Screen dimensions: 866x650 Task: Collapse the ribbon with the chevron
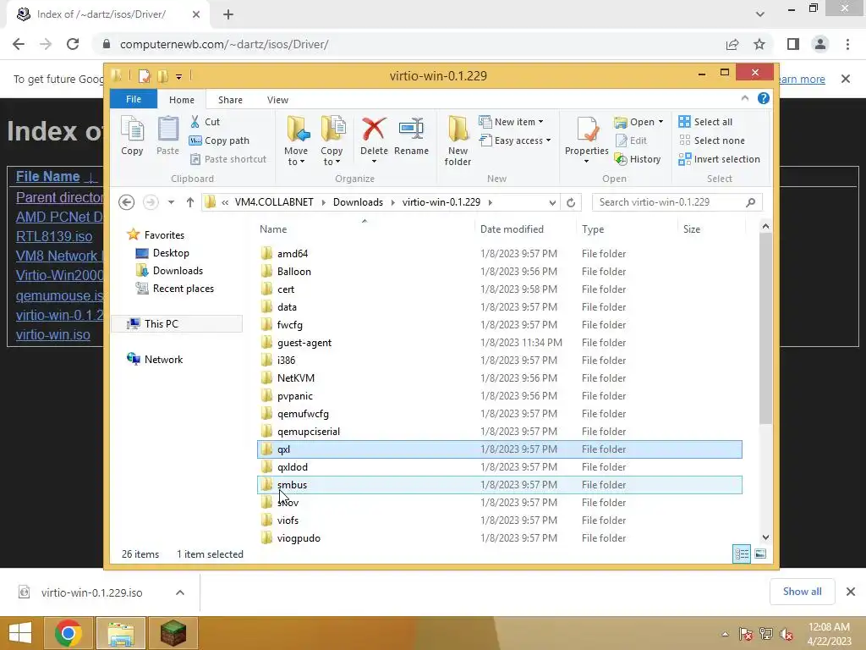click(745, 98)
